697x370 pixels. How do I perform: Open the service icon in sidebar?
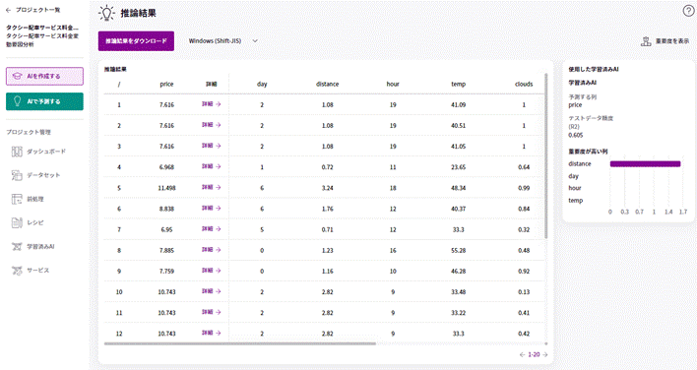pyautogui.click(x=17, y=270)
